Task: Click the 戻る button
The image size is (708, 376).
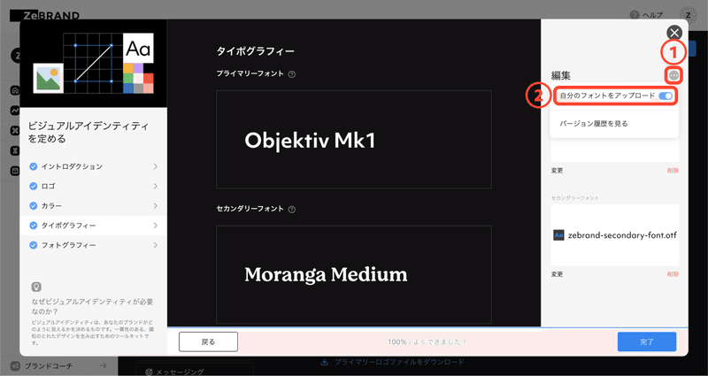Action: (x=208, y=341)
